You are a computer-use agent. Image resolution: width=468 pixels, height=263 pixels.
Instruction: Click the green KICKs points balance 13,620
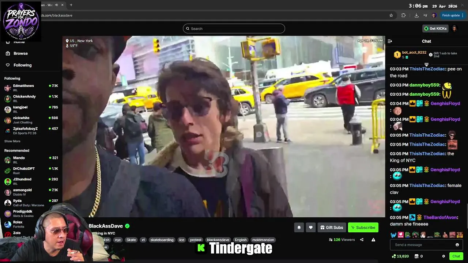(400, 256)
